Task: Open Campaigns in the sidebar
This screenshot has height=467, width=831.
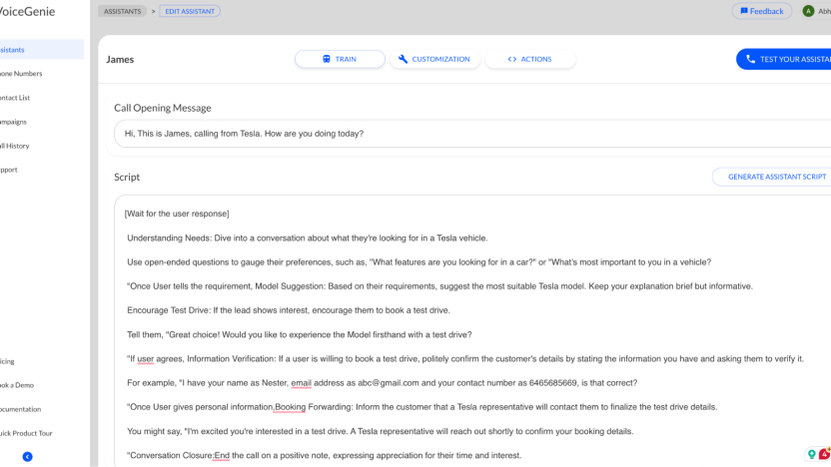Action: [x=13, y=122]
